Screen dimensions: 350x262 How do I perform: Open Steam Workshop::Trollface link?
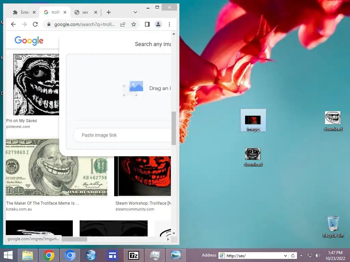143,203
